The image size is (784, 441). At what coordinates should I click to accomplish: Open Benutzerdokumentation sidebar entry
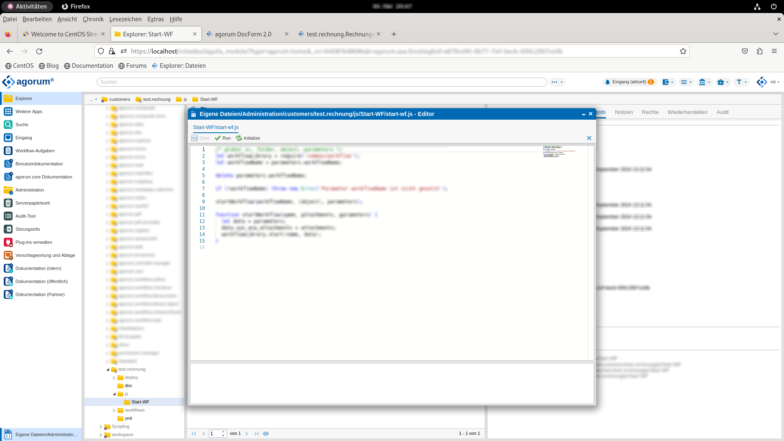[x=41, y=164]
